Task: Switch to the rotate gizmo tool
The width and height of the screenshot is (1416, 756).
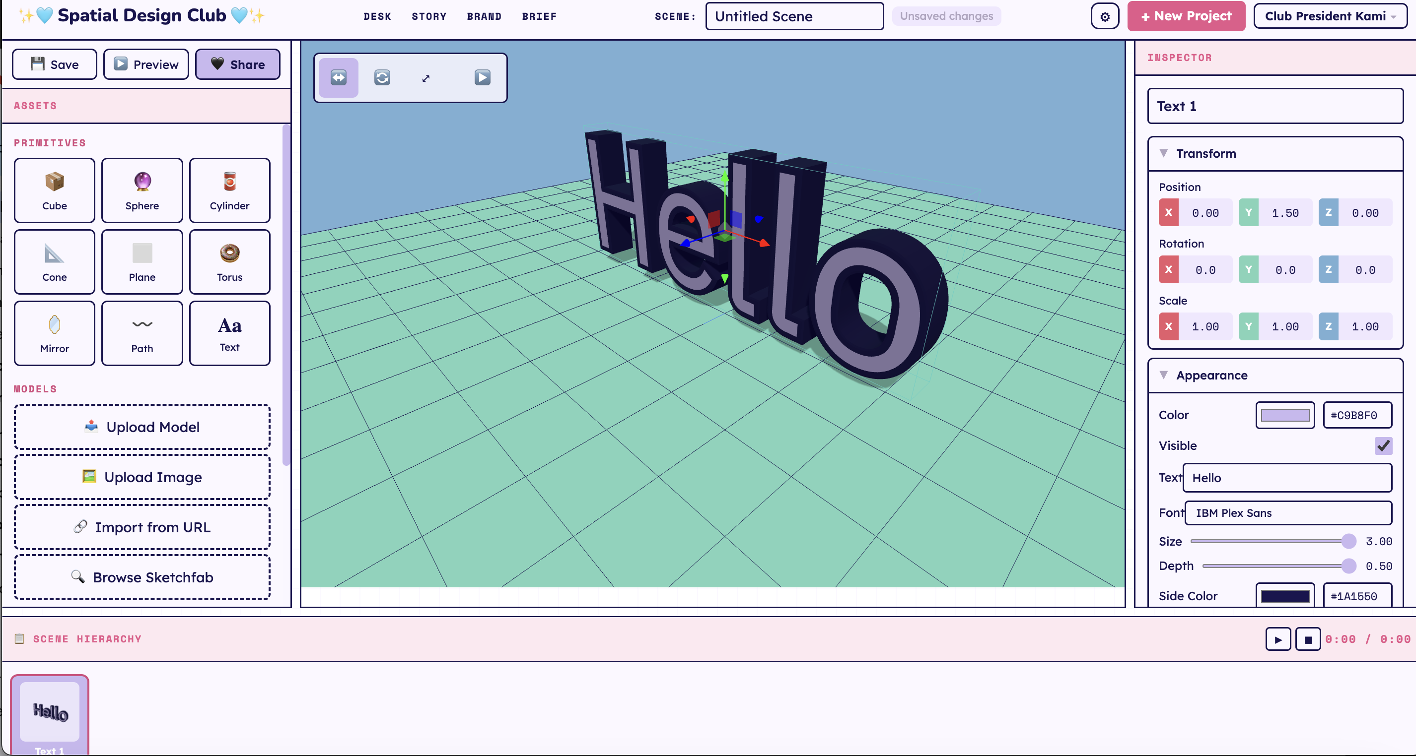Action: click(381, 78)
